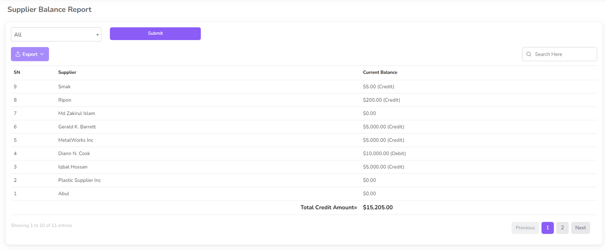Click the Next pagination button
606x250 pixels.
[x=580, y=228]
